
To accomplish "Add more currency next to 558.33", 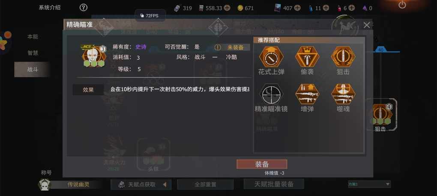I will (x=227, y=8).
